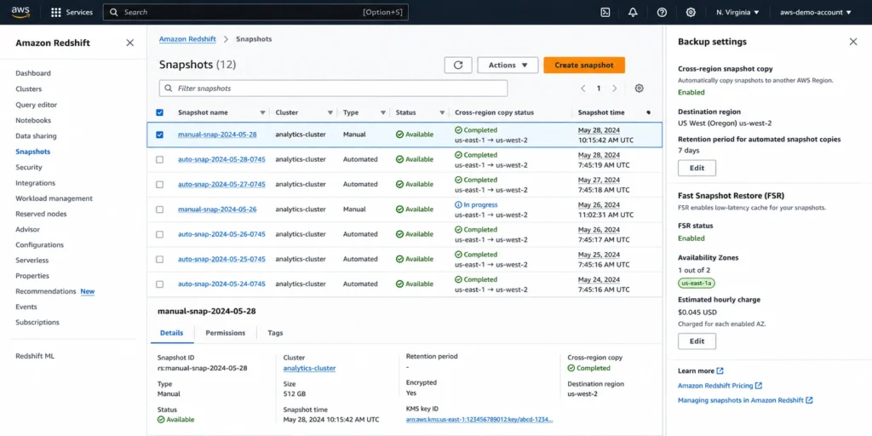Screen dimensions: 872x436
Task: Open Redshift ML in the sidebar
Action: pos(35,356)
